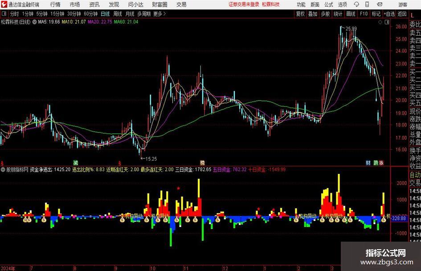Click the 复权 adjustment button
421x271 pixels.
coord(300,14)
